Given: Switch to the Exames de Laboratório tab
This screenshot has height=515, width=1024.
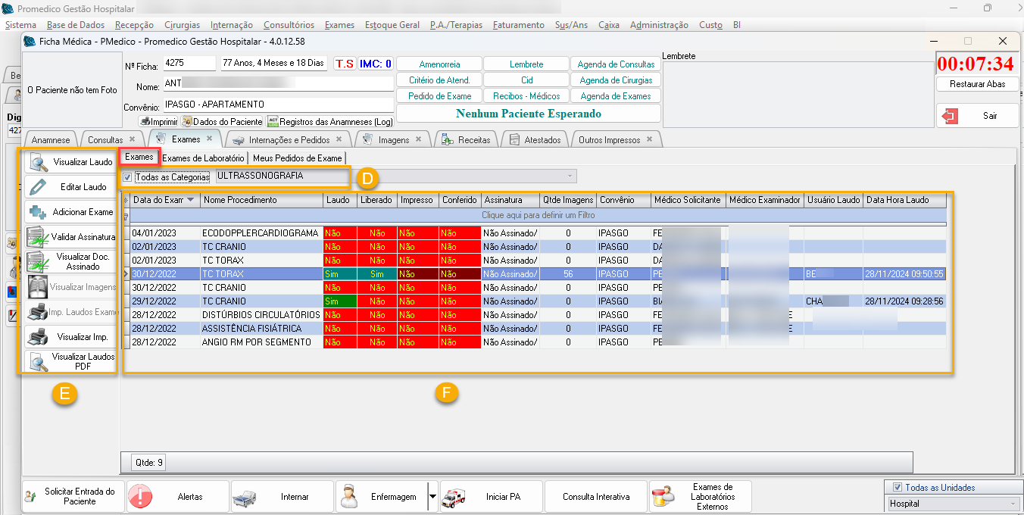Looking at the screenshot, I should (x=204, y=158).
